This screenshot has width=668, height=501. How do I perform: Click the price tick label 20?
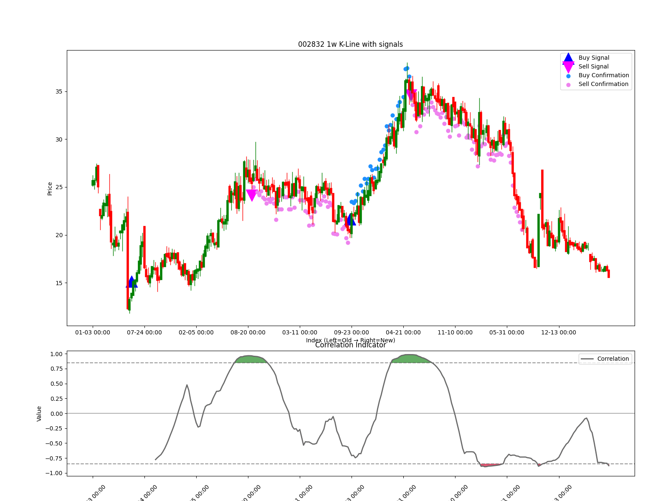tap(59, 235)
